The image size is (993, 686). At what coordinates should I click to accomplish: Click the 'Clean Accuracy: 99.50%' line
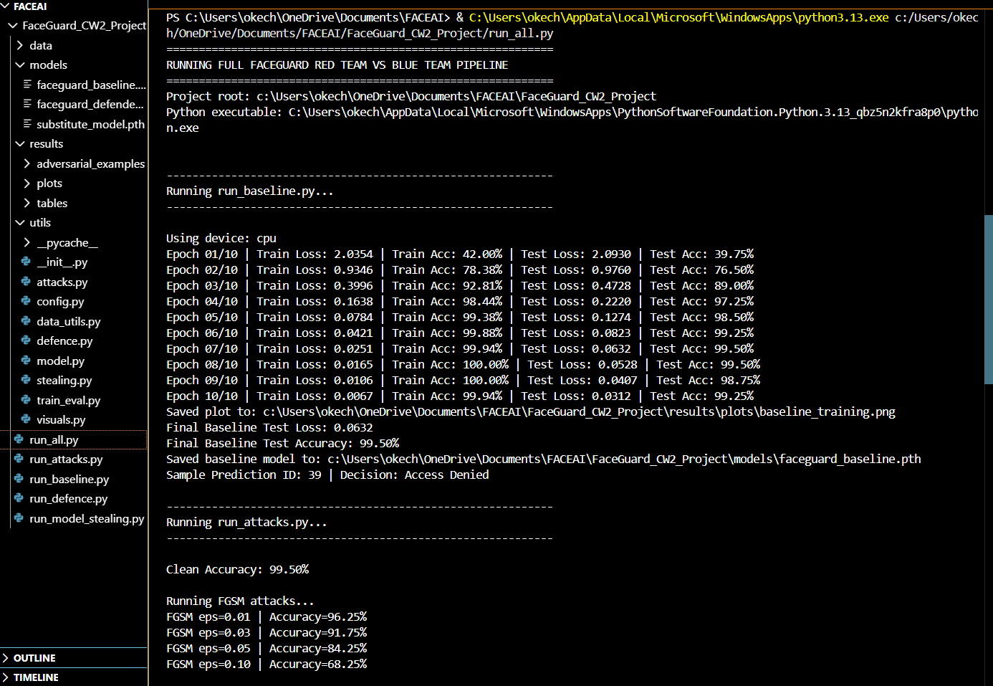(x=237, y=570)
